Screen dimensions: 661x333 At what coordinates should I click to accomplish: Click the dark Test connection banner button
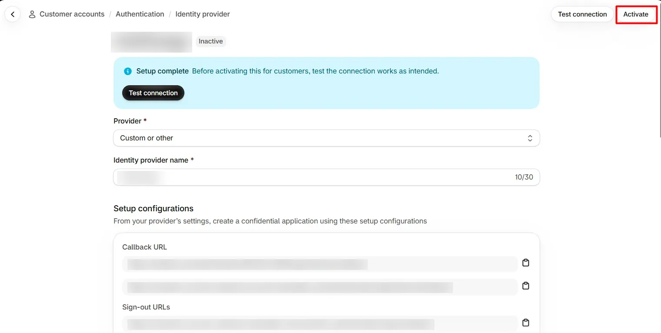153,93
